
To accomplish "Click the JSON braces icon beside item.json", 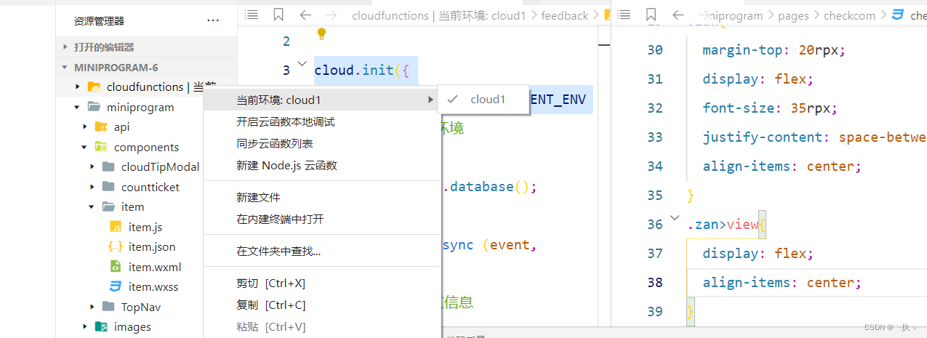I will [116, 246].
